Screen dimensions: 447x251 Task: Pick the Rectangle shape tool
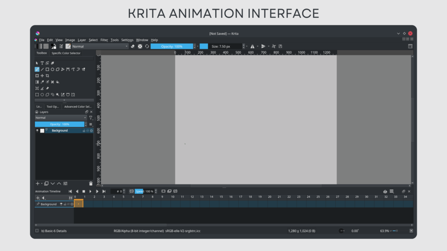(47, 69)
